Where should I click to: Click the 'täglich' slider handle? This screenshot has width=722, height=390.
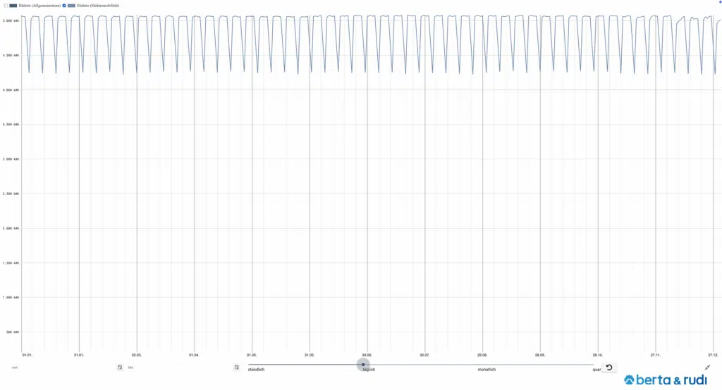tap(364, 365)
